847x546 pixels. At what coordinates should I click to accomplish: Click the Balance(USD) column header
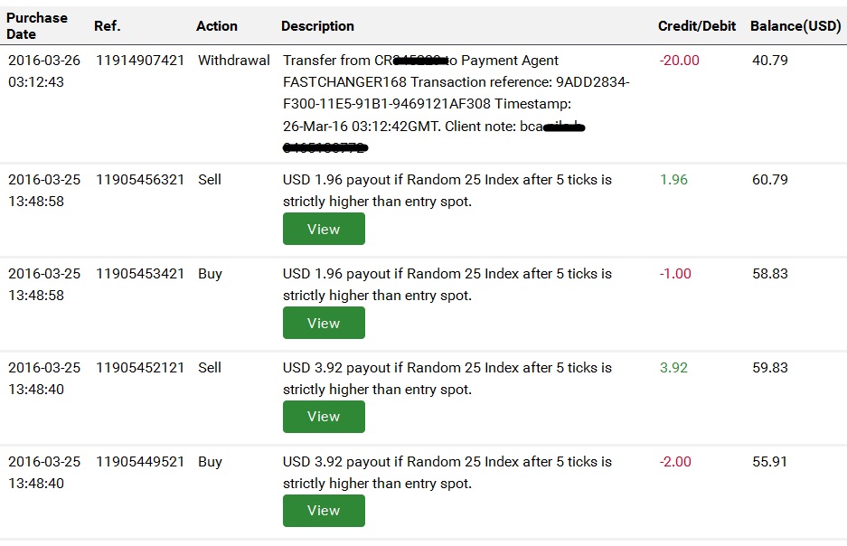point(795,26)
